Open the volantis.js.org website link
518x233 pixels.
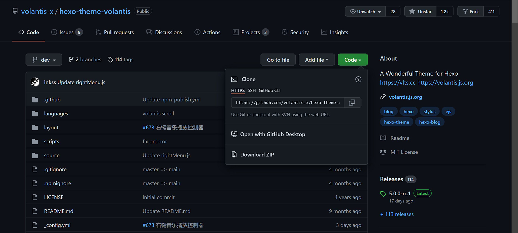pos(405,97)
